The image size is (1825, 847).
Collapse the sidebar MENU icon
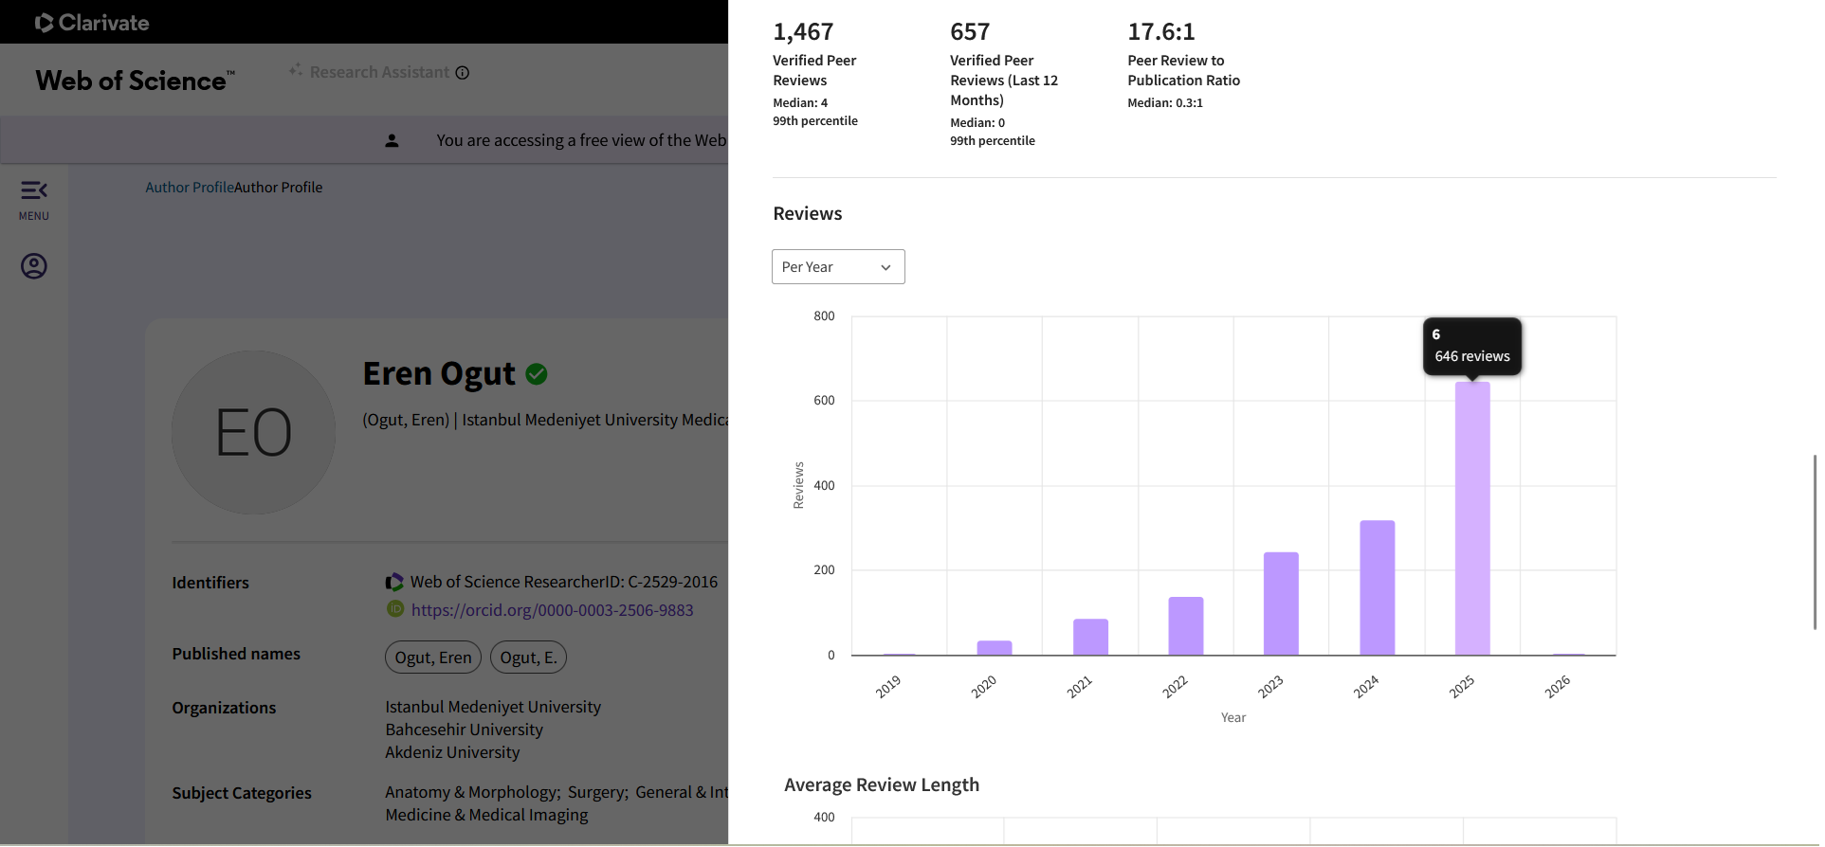pyautogui.click(x=34, y=191)
